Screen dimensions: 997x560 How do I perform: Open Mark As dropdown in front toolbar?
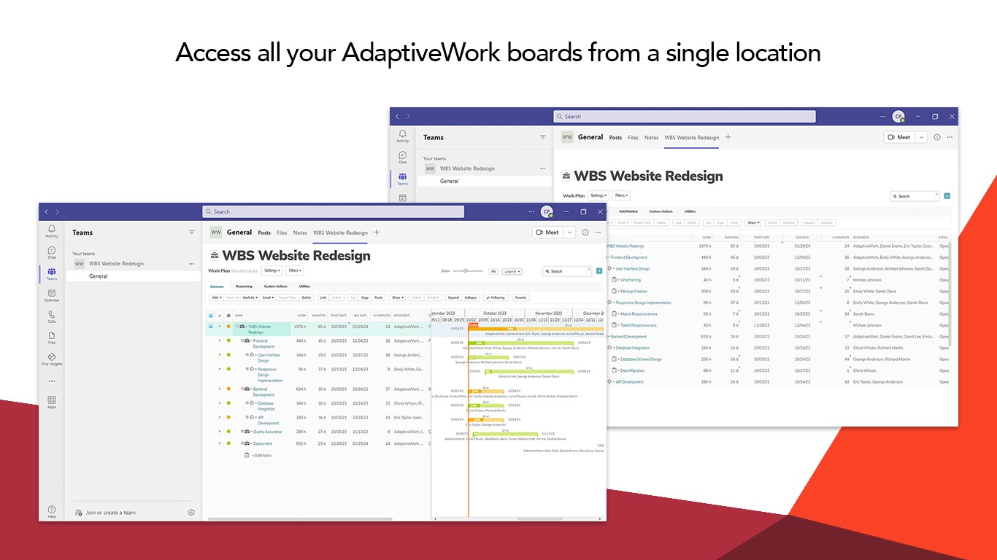click(250, 297)
